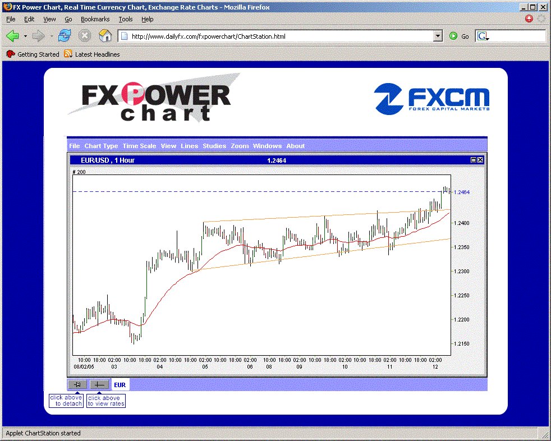
Task: Open the Chart Type menu
Action: point(101,146)
